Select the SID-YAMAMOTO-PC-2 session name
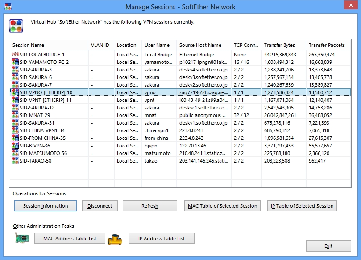 (x=44, y=62)
